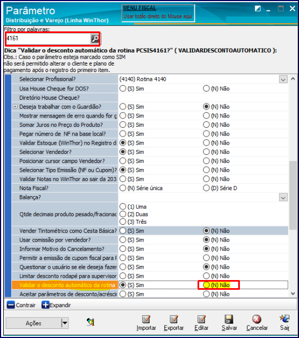Click the Importar icon button
Screen dimensions: 299x338
coord(146,319)
